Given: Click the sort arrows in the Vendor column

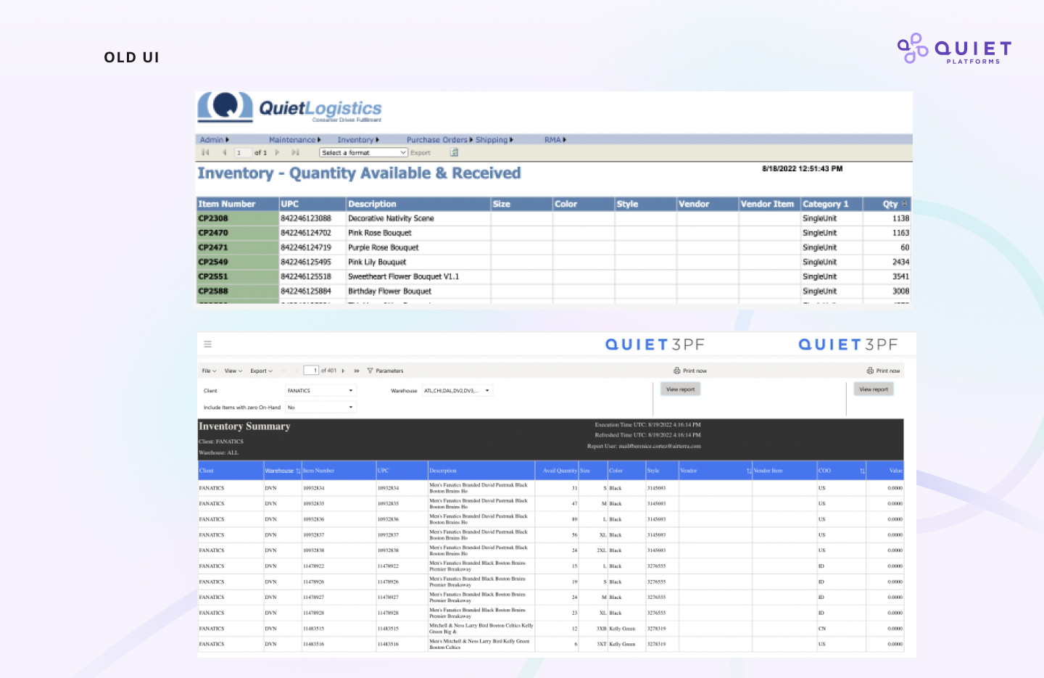Looking at the screenshot, I should pyautogui.click(x=749, y=471).
